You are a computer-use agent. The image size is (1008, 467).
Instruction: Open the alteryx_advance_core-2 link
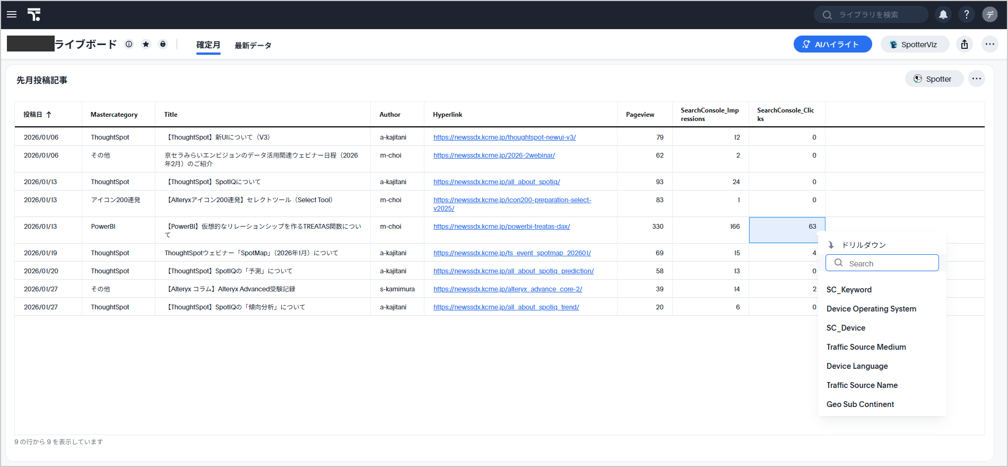tap(508, 289)
